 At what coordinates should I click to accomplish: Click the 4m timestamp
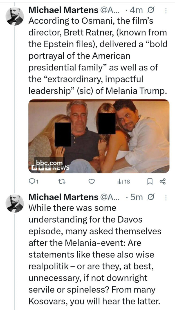pos(137,10)
